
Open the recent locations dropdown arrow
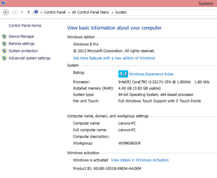pyautogui.click(x=22, y=12)
